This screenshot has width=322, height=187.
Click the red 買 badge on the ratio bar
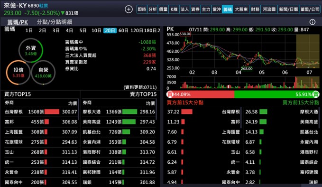pyautogui.click(x=170, y=94)
